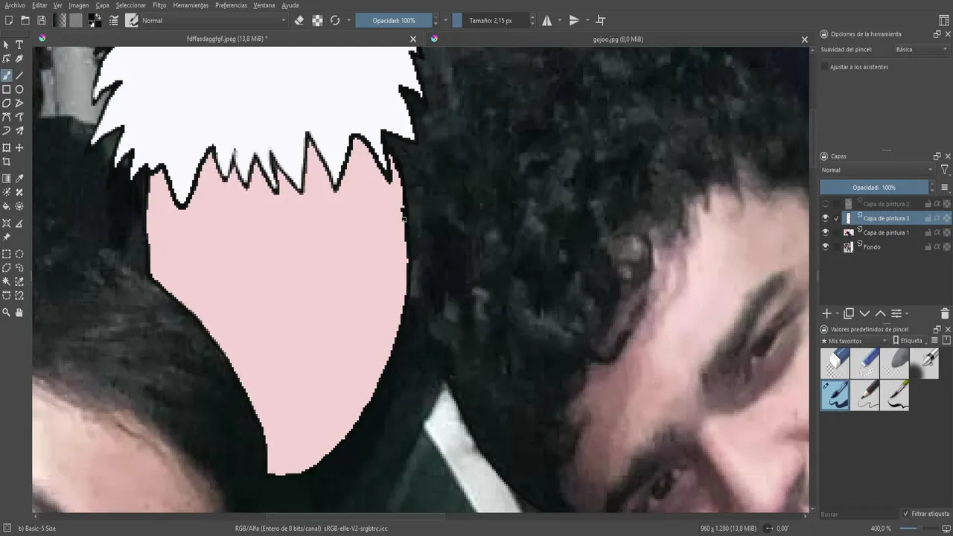Select the Fill bucket tool

tap(7, 206)
